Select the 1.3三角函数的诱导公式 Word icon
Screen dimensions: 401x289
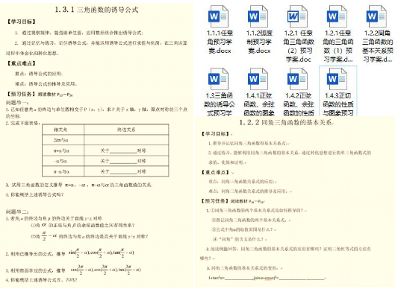[x=219, y=79]
